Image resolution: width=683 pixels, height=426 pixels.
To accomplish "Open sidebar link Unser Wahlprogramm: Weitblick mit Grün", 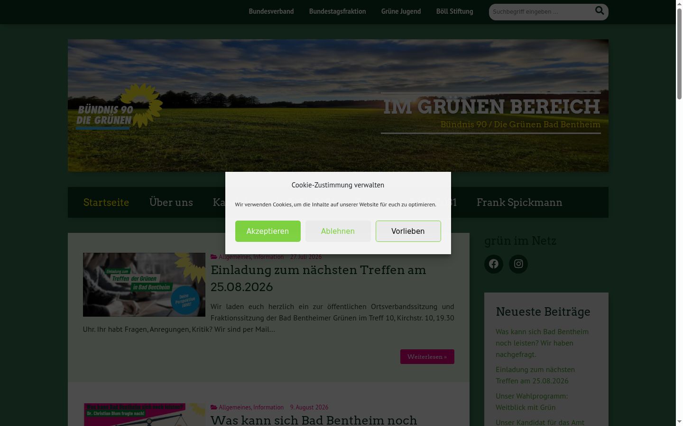I will pos(532,401).
